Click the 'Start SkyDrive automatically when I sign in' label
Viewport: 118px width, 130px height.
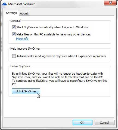[x=52, y=27]
